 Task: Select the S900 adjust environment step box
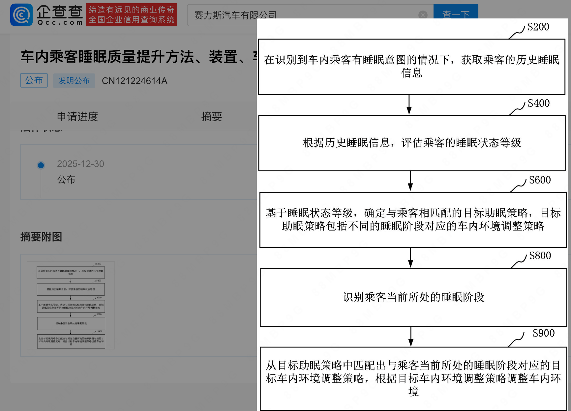413,378
